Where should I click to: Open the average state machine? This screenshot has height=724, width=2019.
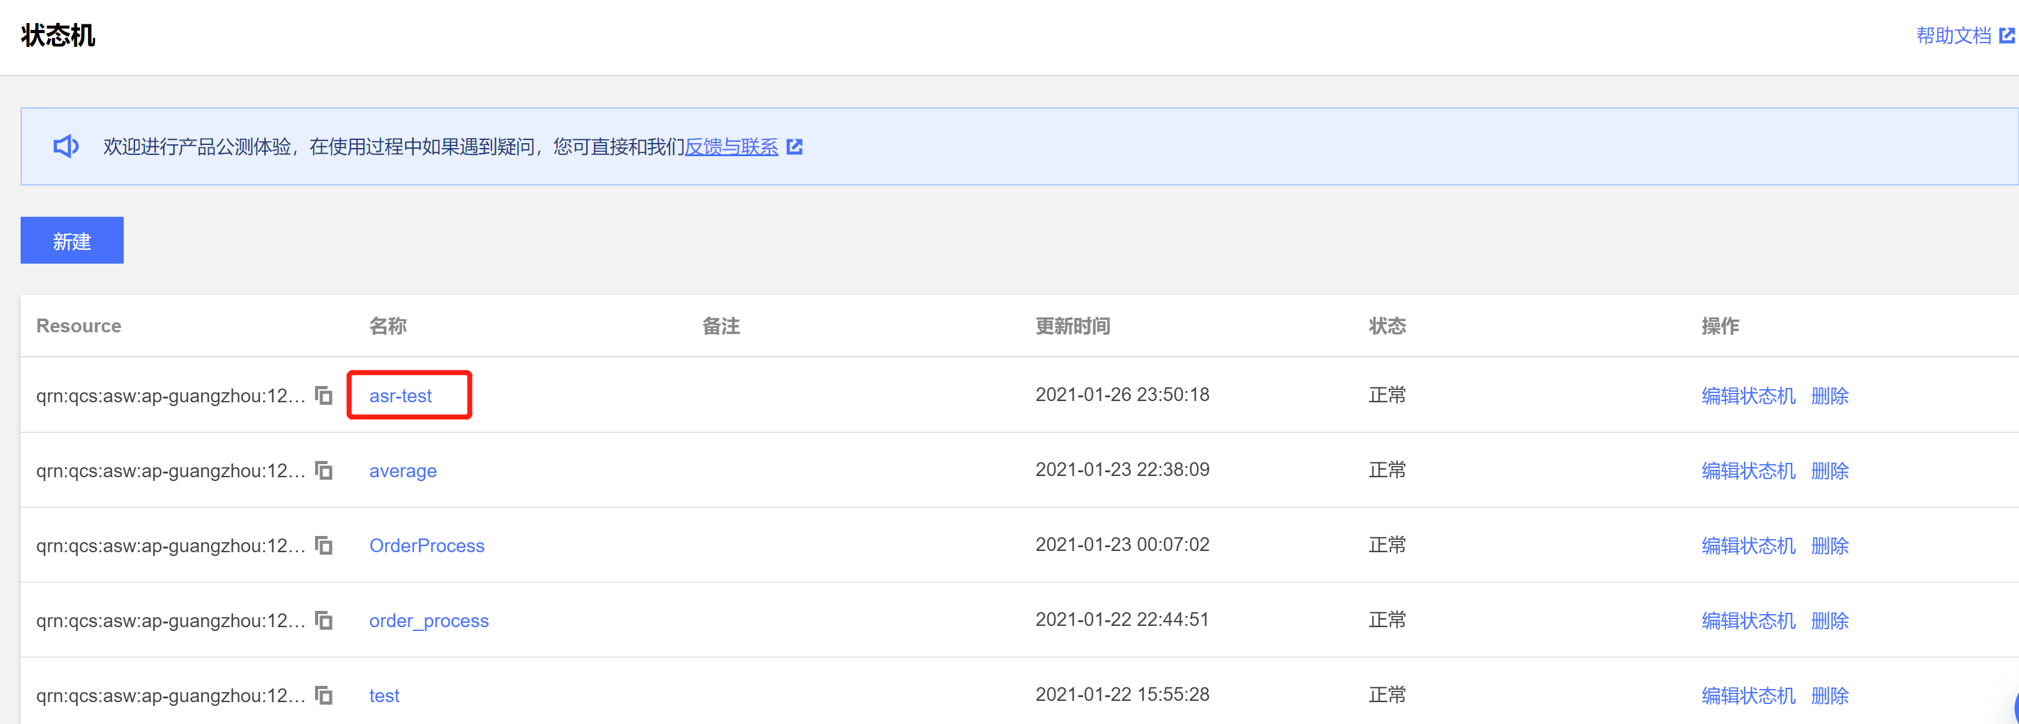point(403,471)
